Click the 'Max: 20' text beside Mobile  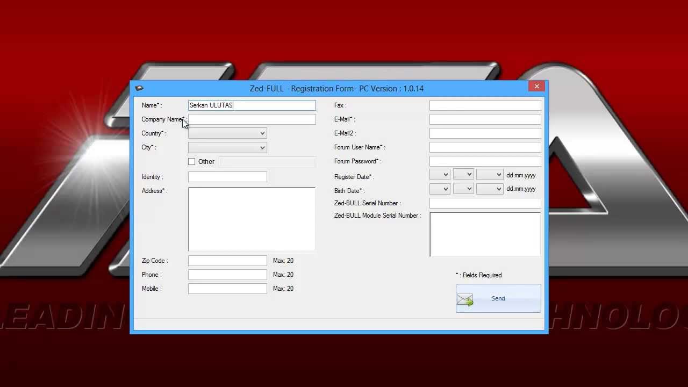click(x=283, y=289)
